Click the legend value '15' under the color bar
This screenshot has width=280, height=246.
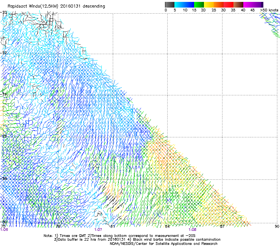click(x=194, y=10)
